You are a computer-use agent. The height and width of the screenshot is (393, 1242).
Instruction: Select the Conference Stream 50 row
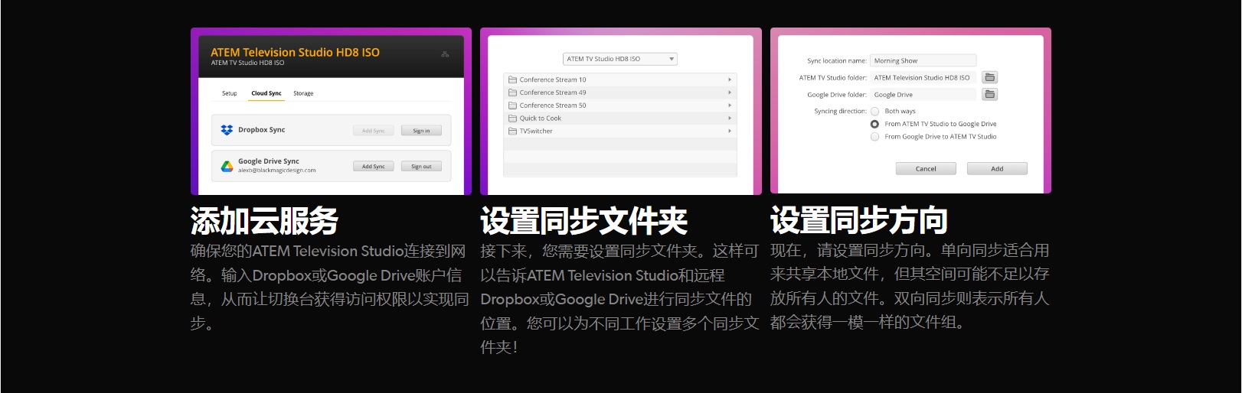coord(620,106)
